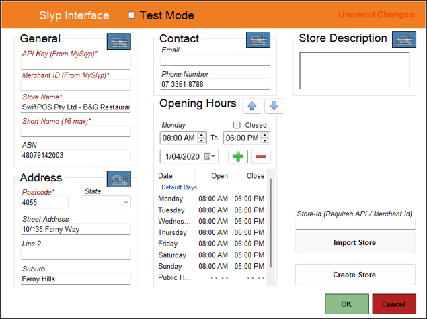The height and width of the screenshot is (319, 427).
Task: Select the Sunday row in hours list
Action: 211,266
